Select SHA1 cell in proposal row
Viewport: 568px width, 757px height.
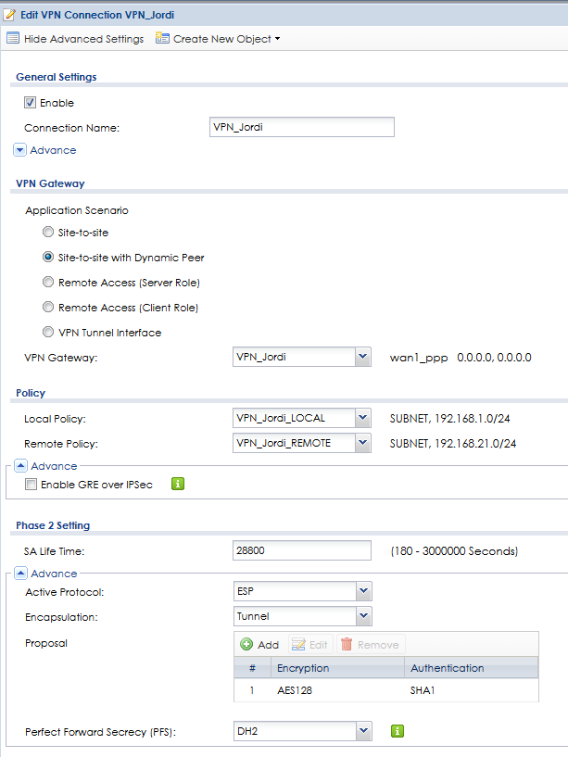point(423,690)
